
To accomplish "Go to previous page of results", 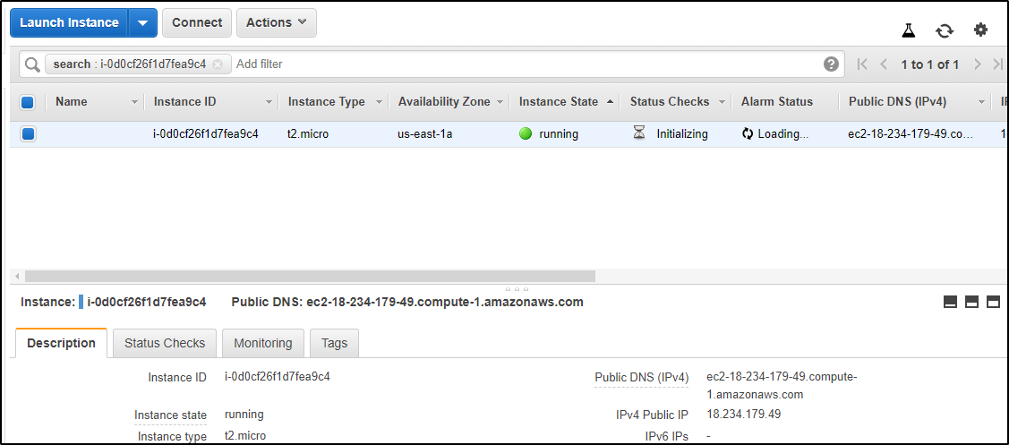I will tap(884, 64).
